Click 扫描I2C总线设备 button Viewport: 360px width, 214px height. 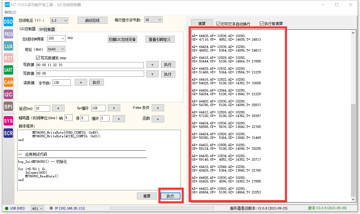coord(122,39)
